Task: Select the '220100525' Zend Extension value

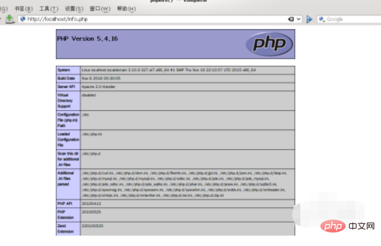Action: point(92,226)
